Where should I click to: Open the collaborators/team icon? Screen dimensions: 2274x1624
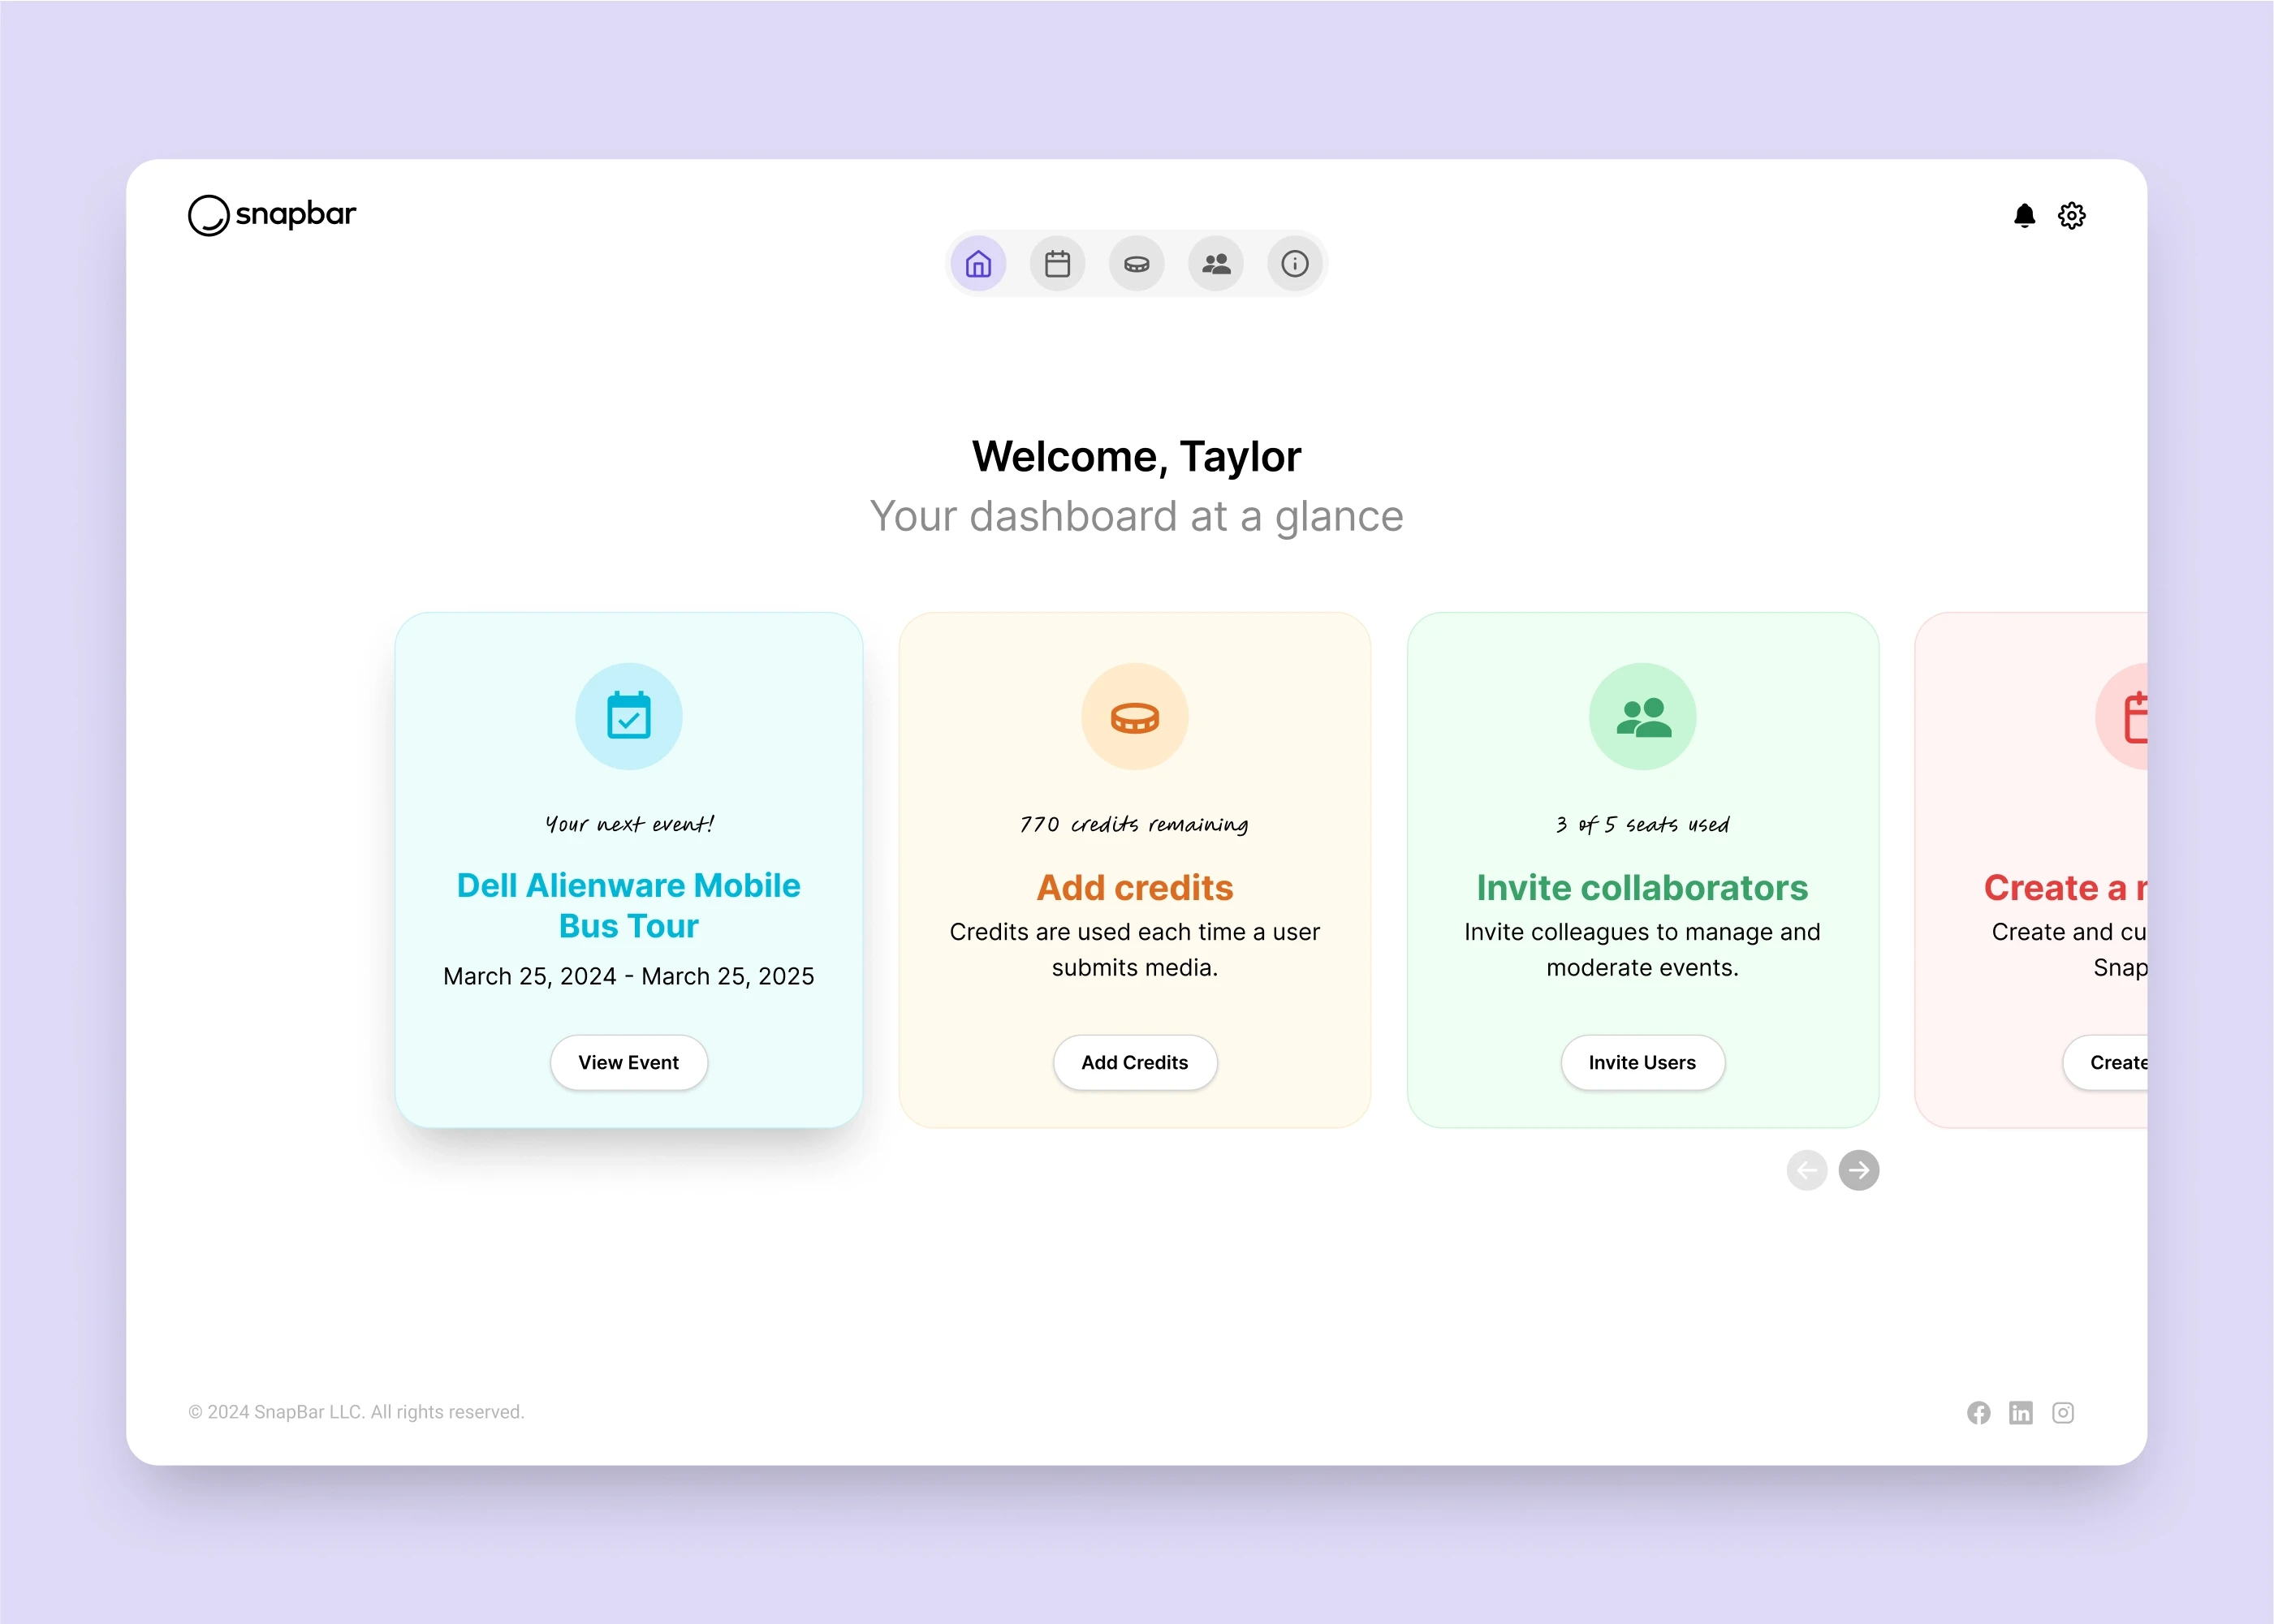[1215, 265]
